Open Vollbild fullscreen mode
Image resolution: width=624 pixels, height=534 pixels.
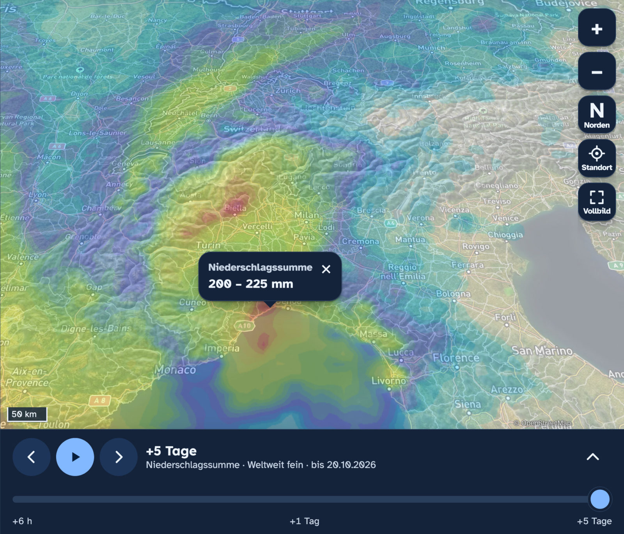click(597, 202)
